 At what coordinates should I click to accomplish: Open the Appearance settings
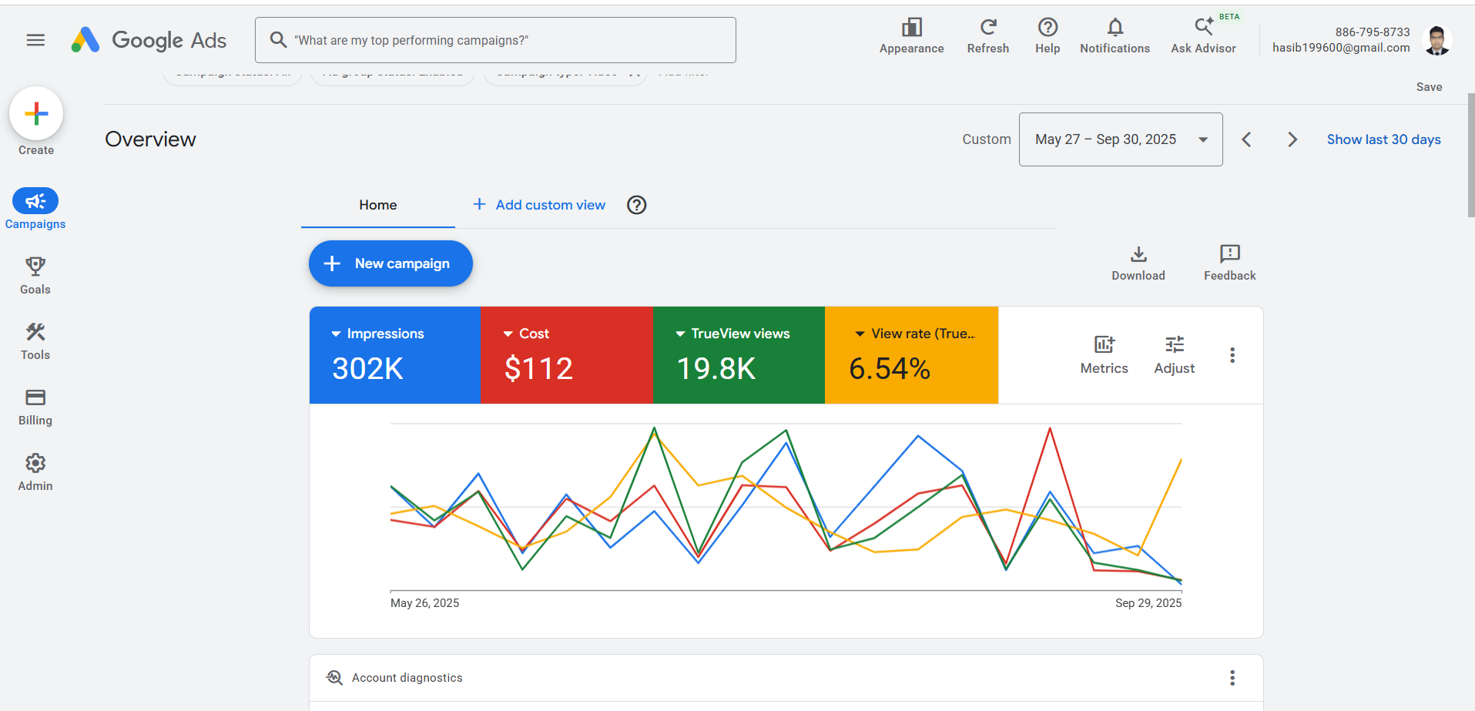(911, 36)
